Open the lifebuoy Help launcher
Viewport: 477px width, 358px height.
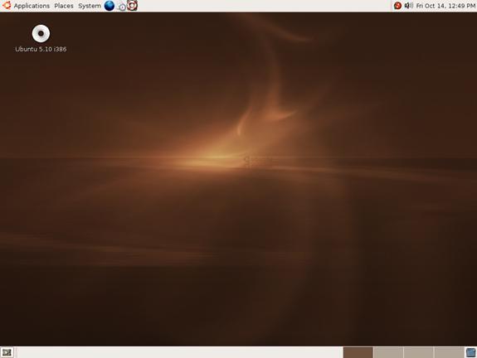132,5
